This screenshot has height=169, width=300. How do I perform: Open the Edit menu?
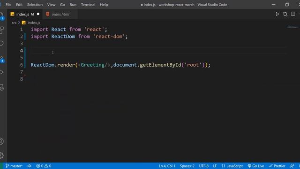(19, 5)
